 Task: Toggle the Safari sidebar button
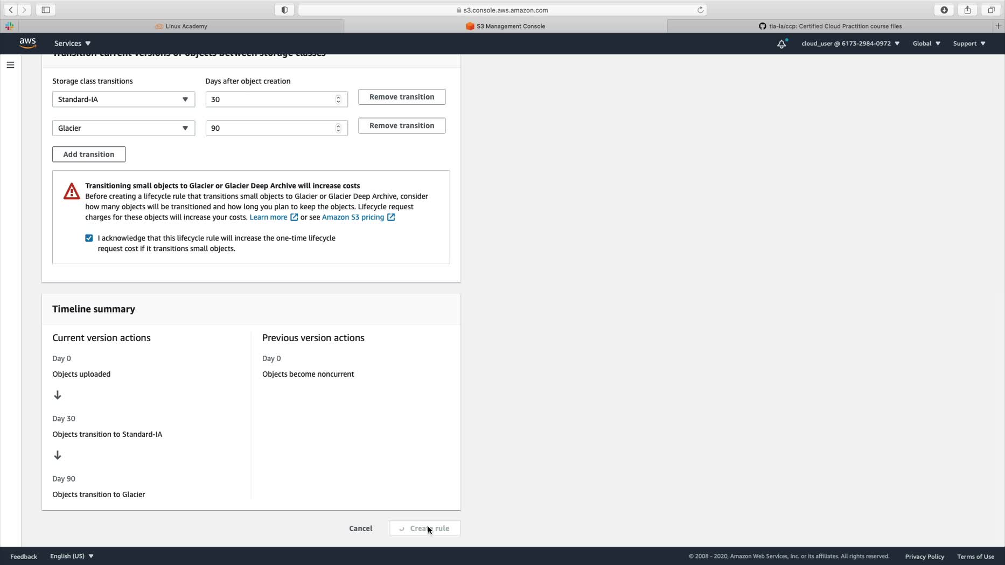coord(46,10)
